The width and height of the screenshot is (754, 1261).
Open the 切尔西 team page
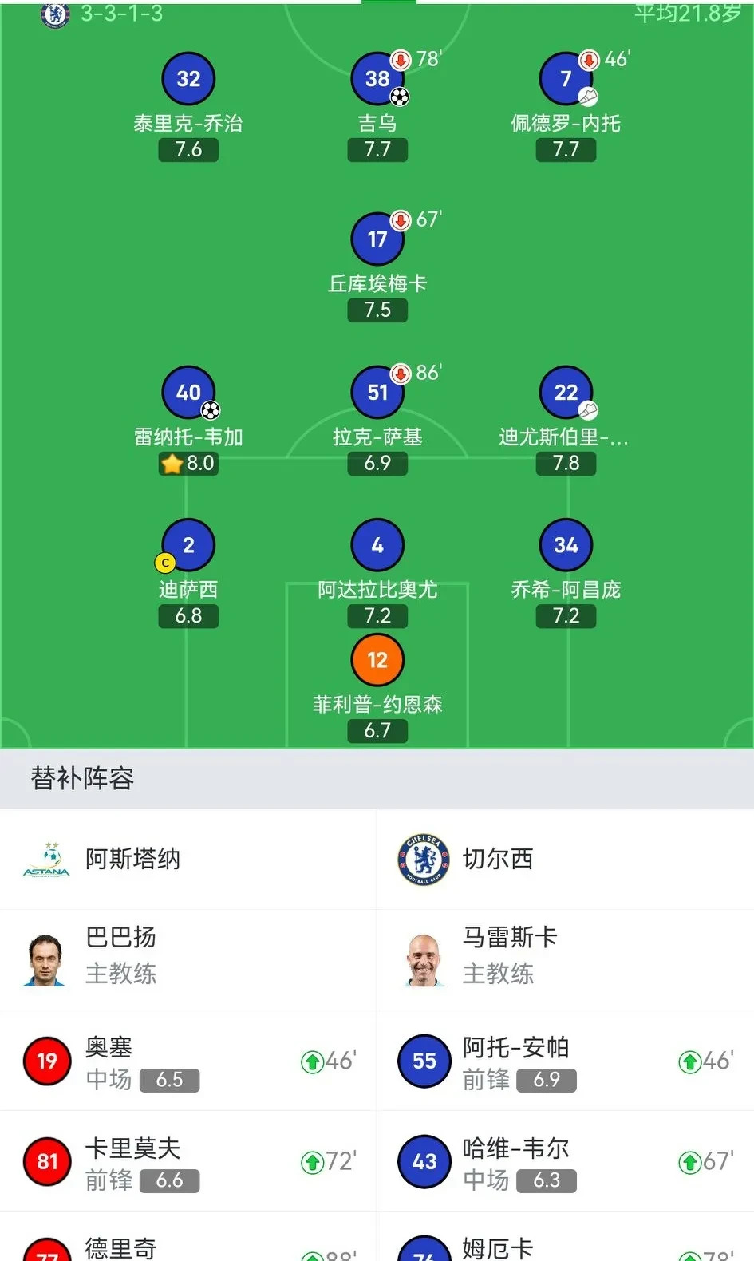tap(497, 860)
